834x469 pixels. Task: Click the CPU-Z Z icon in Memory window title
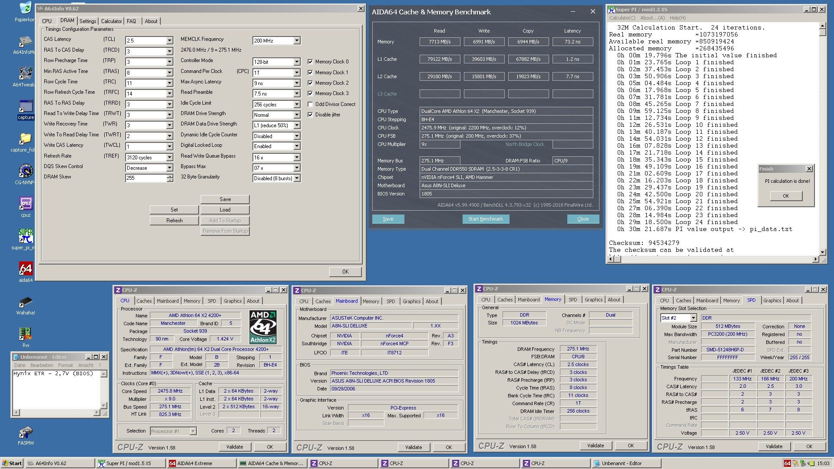point(479,289)
